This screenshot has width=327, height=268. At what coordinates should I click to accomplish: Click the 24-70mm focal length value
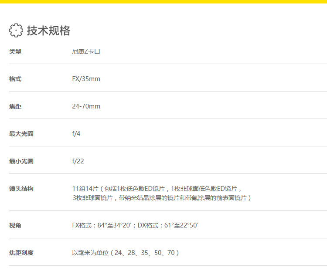click(86, 106)
